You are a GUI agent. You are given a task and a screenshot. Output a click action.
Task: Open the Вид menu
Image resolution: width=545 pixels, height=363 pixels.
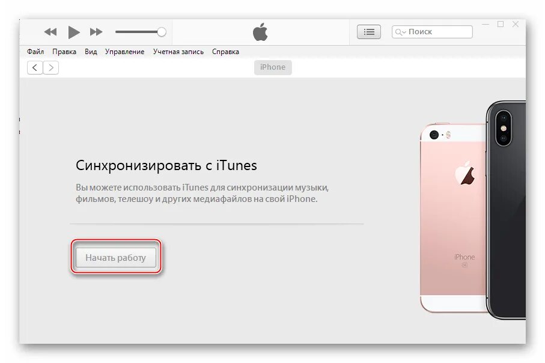91,52
